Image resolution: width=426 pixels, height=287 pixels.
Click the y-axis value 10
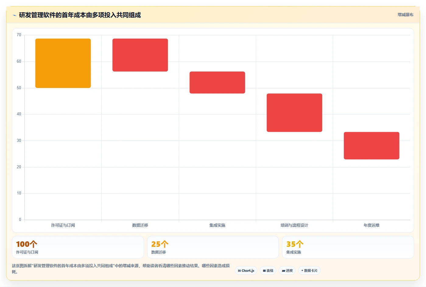19,193
